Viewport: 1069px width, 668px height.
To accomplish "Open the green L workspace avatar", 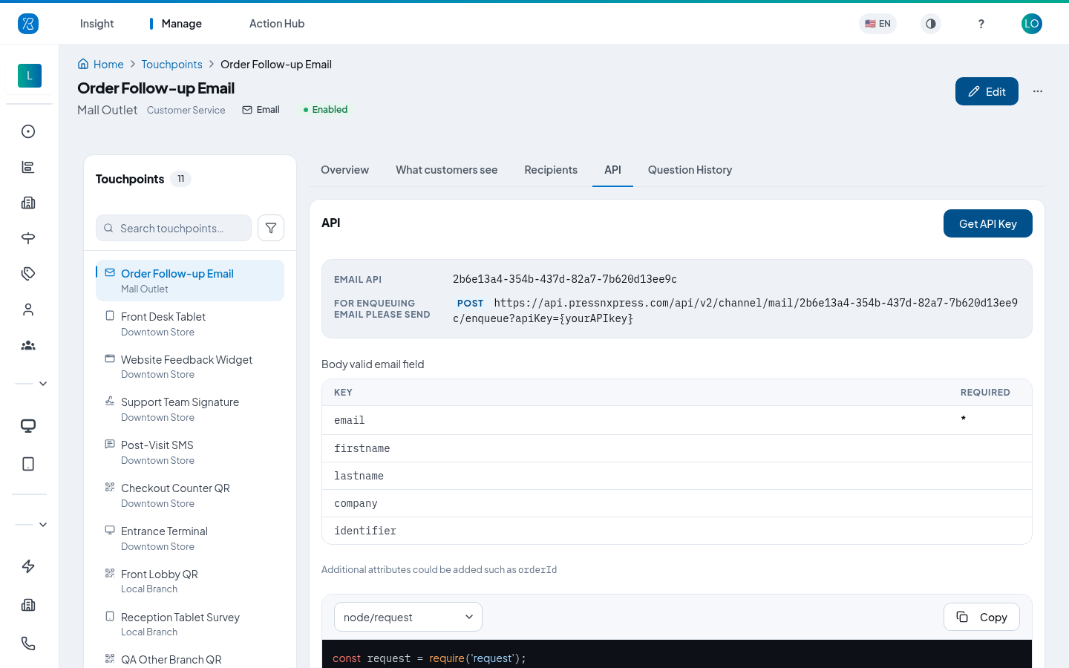I will pyautogui.click(x=30, y=76).
